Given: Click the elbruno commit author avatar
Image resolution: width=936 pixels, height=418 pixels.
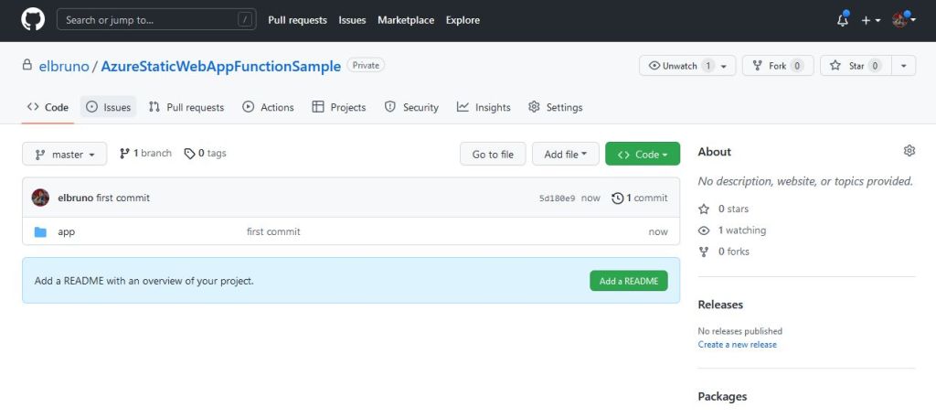Looking at the screenshot, I should point(40,198).
